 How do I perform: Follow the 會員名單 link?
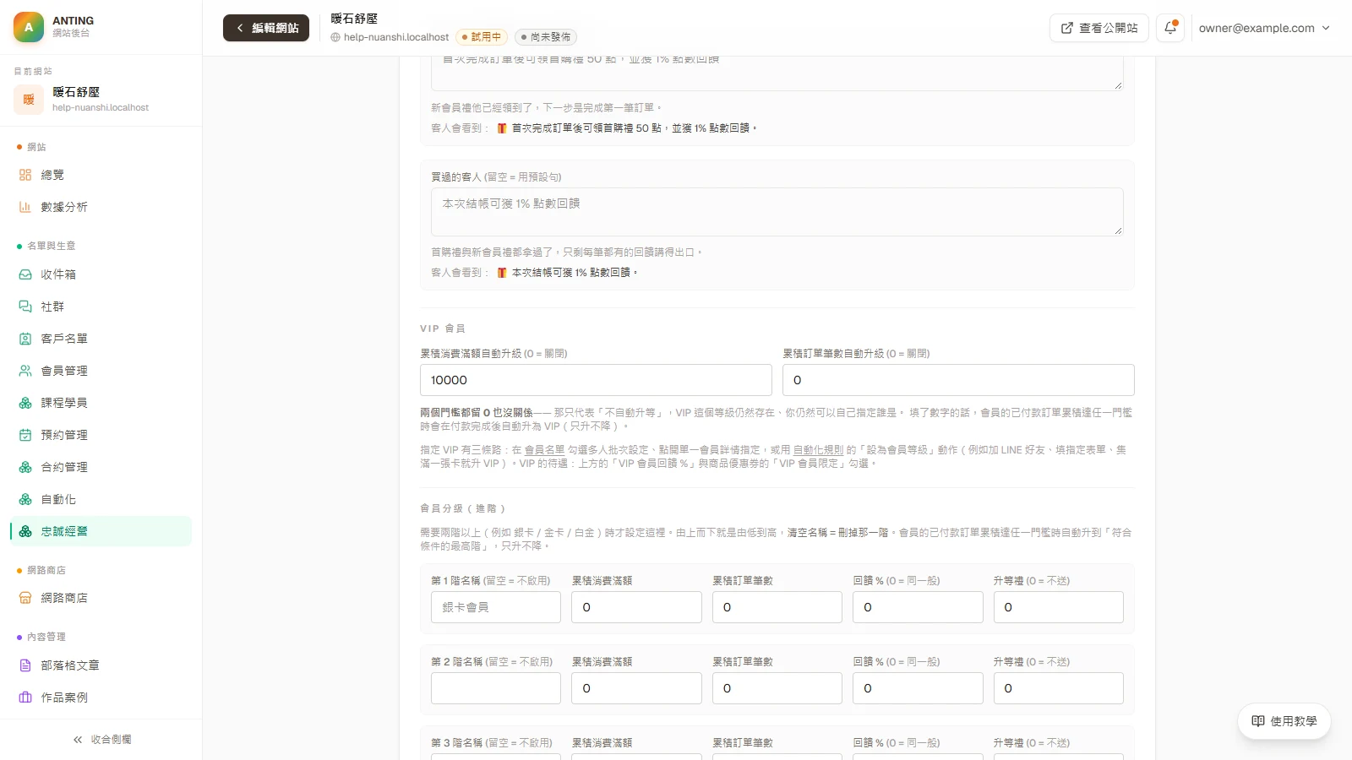pos(544,450)
